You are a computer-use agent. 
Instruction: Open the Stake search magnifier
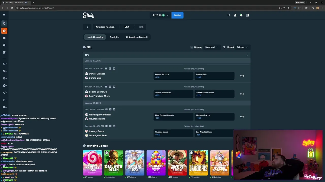tap(229, 15)
